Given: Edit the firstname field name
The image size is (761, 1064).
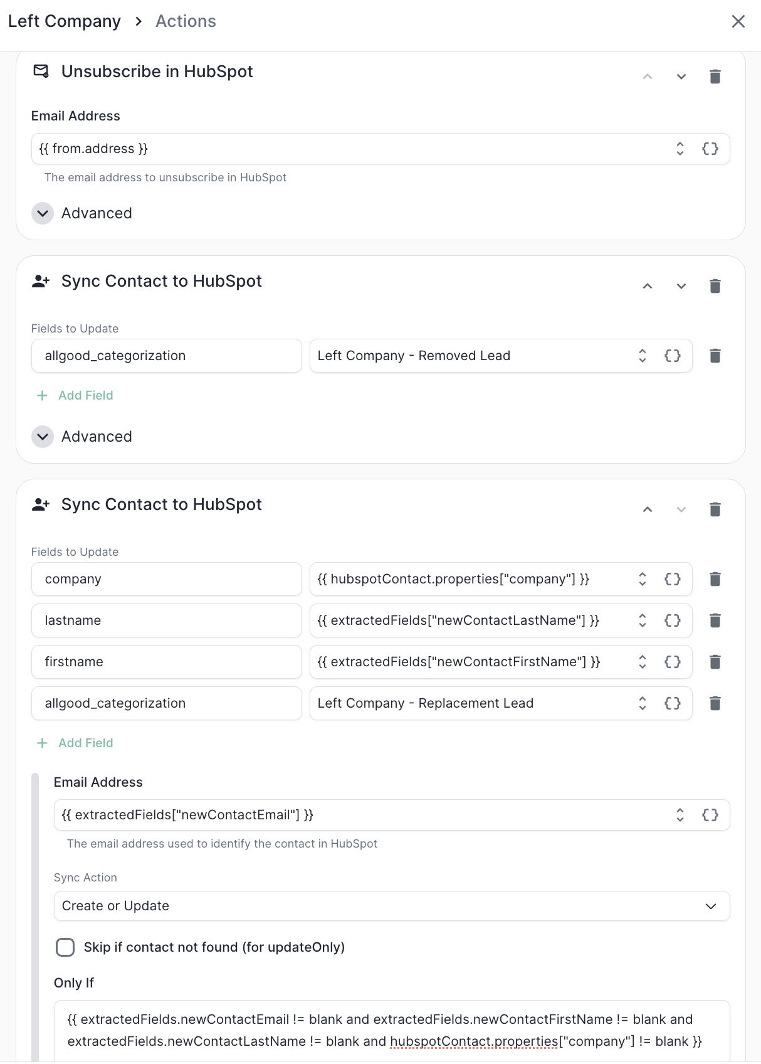Looking at the screenshot, I should pyautogui.click(x=167, y=662).
